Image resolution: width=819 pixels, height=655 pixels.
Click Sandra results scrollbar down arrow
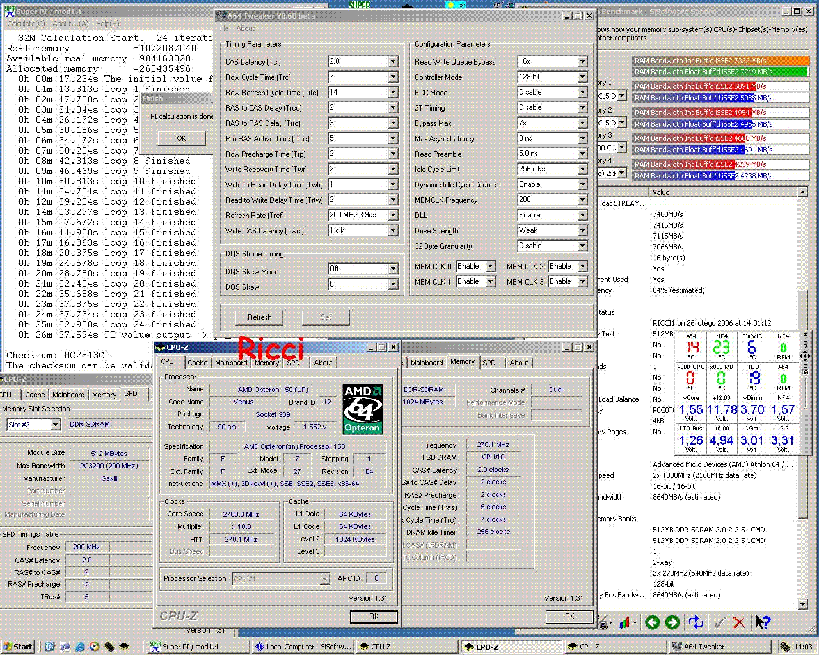coord(803,604)
